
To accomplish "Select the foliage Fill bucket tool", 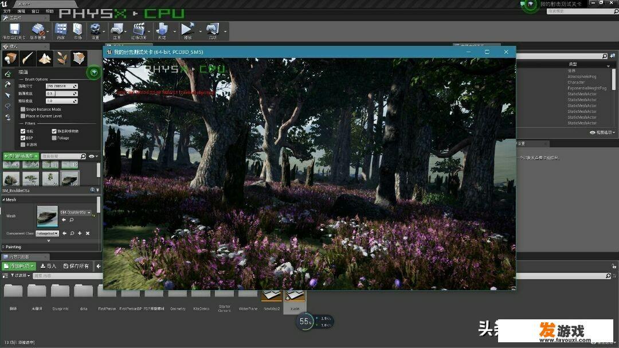I will tap(7, 118).
